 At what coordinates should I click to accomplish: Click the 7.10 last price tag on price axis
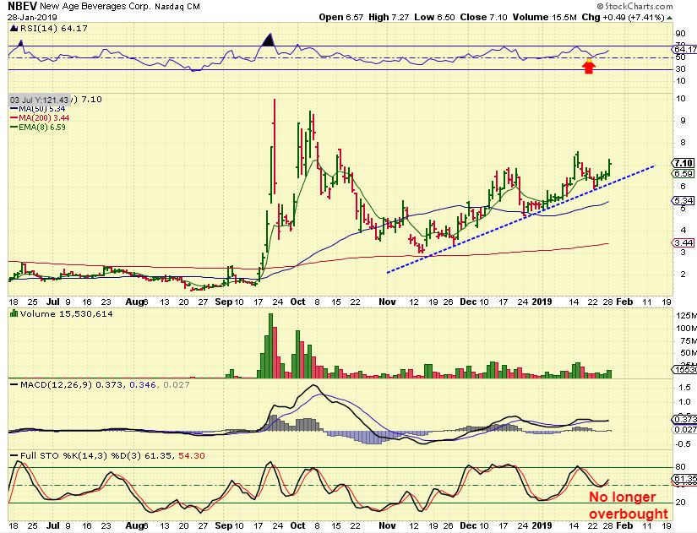coord(683,163)
